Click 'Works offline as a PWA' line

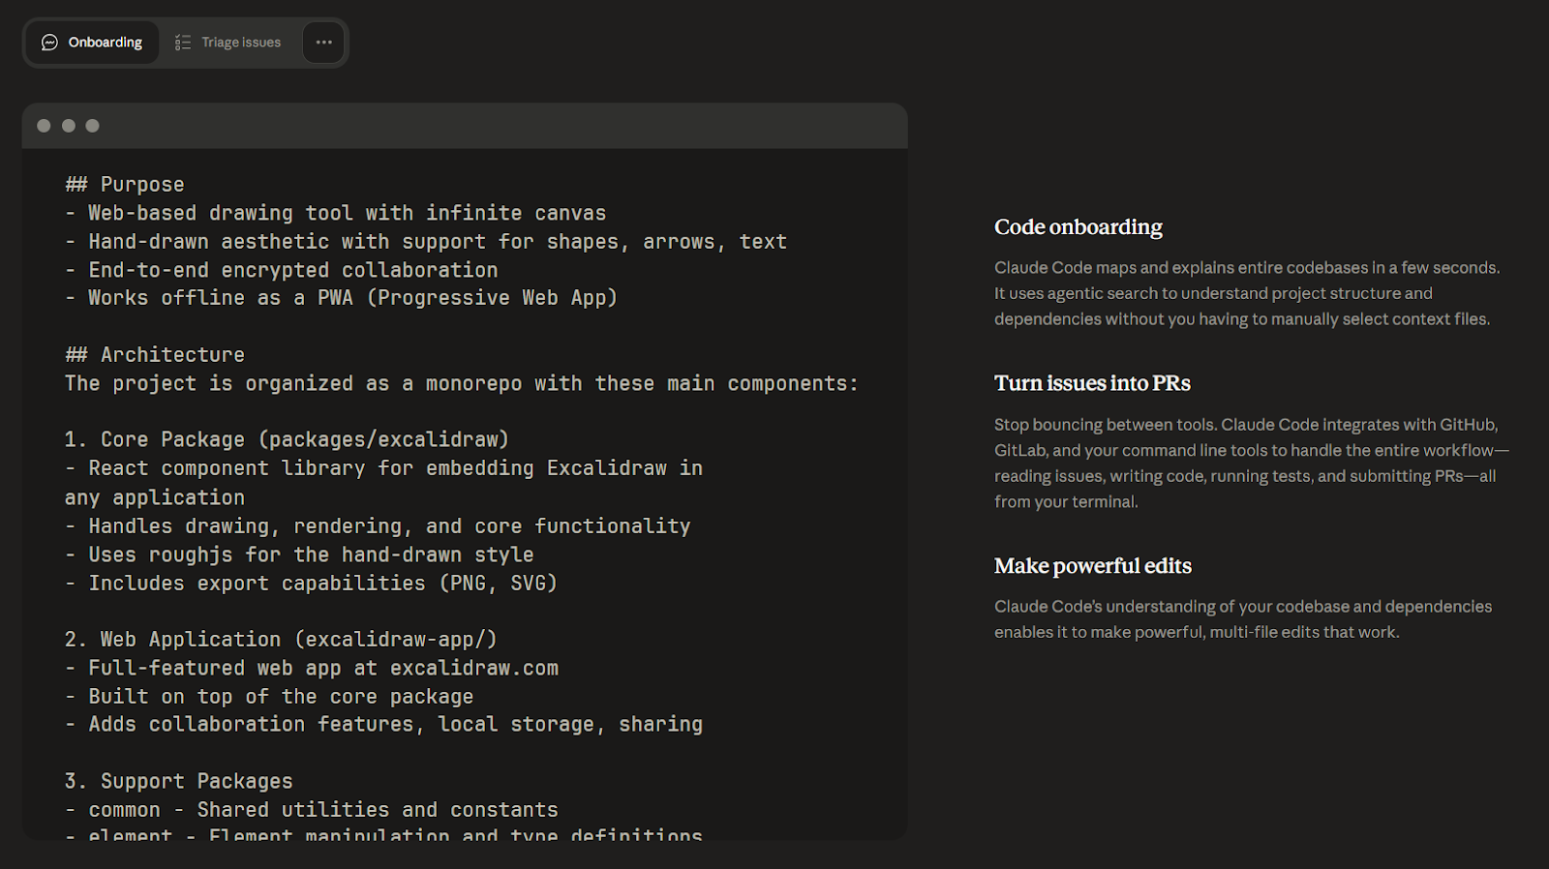342,298
